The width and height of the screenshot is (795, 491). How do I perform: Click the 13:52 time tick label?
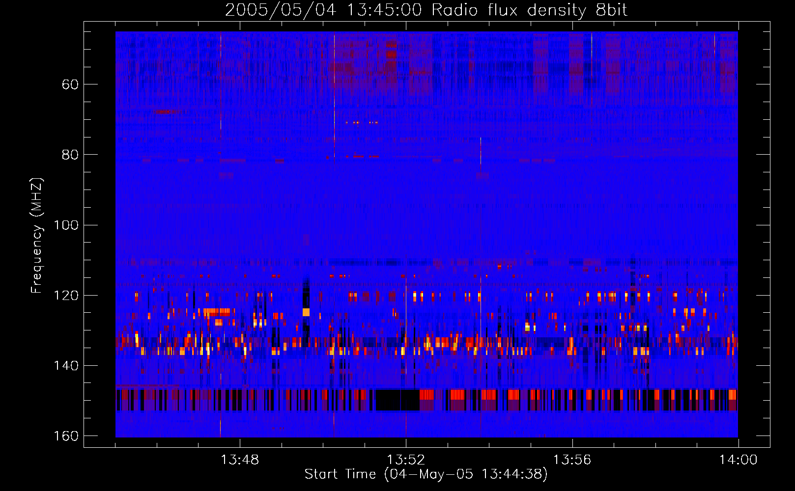tap(406, 460)
